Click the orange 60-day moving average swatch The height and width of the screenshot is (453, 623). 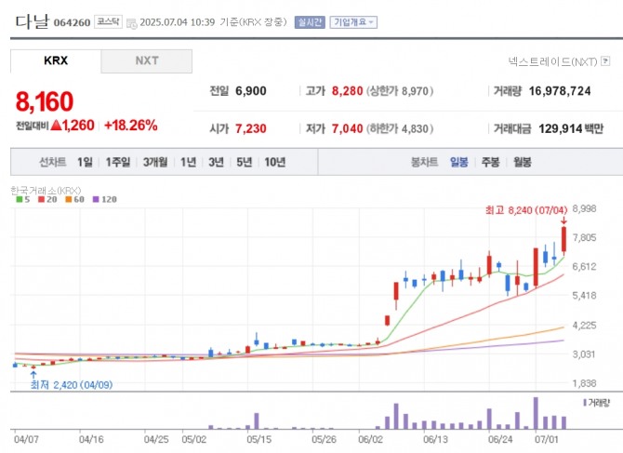pyautogui.click(x=68, y=199)
